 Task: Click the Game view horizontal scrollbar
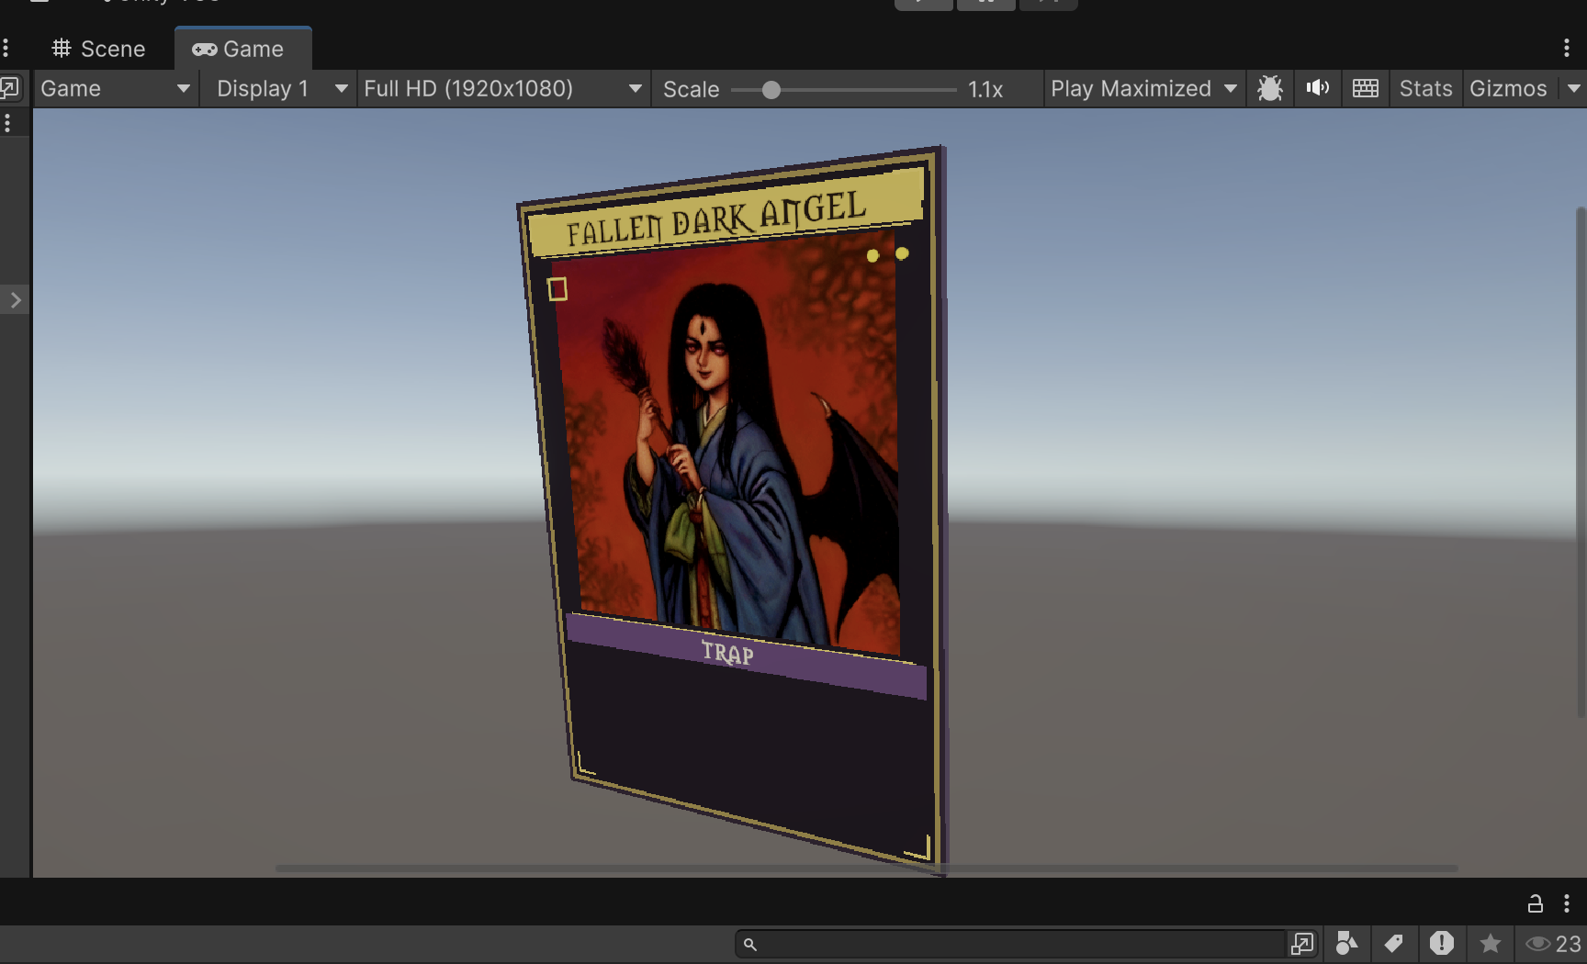(x=866, y=868)
